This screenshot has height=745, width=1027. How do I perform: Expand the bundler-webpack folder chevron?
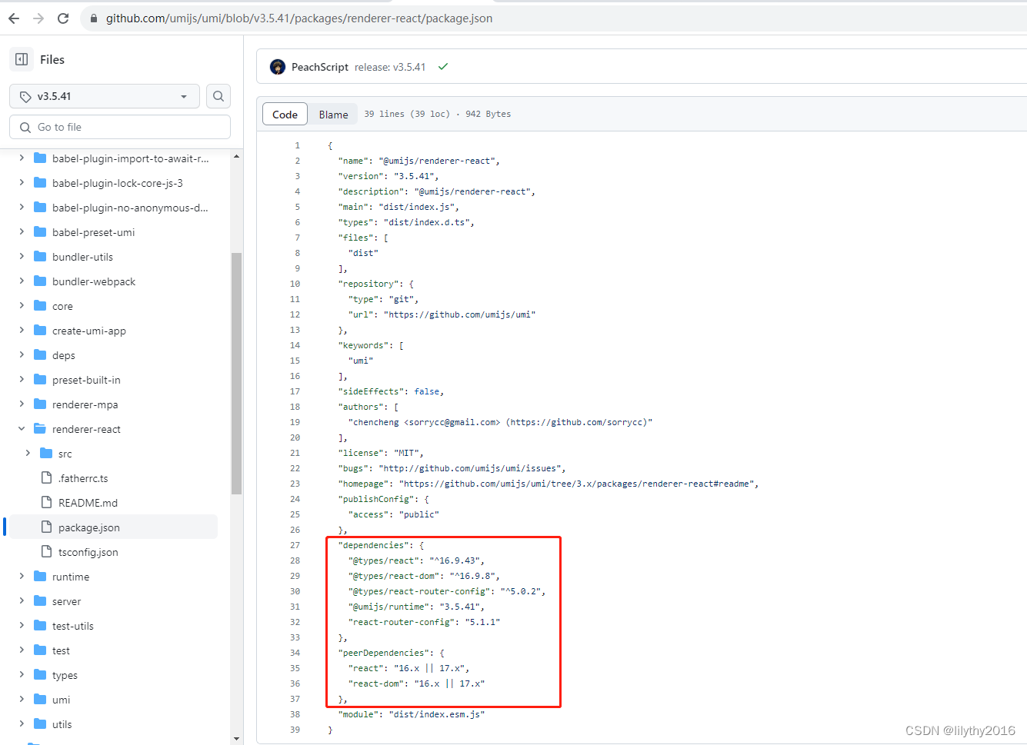click(x=22, y=281)
